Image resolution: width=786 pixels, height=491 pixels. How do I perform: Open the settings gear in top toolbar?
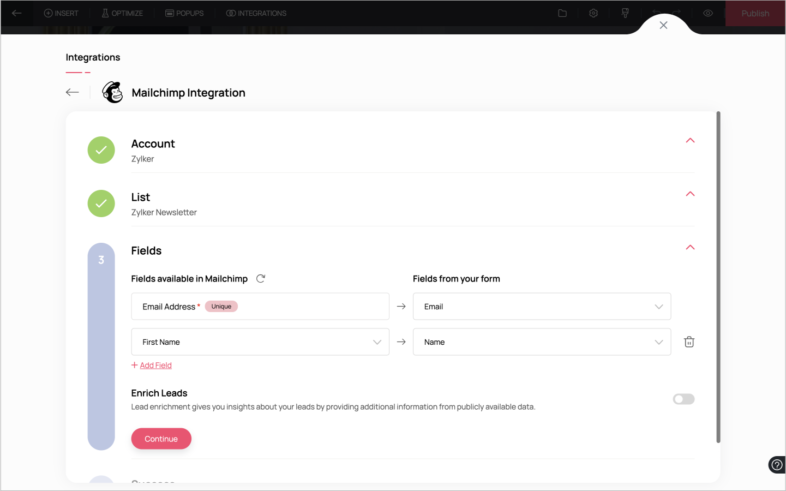tap(593, 13)
